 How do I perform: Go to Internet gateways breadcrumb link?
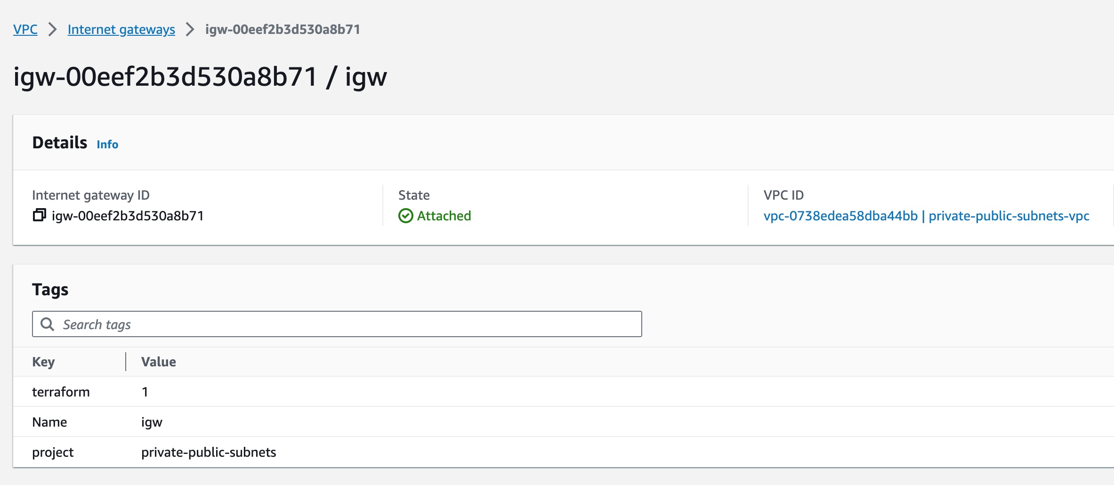click(x=121, y=29)
